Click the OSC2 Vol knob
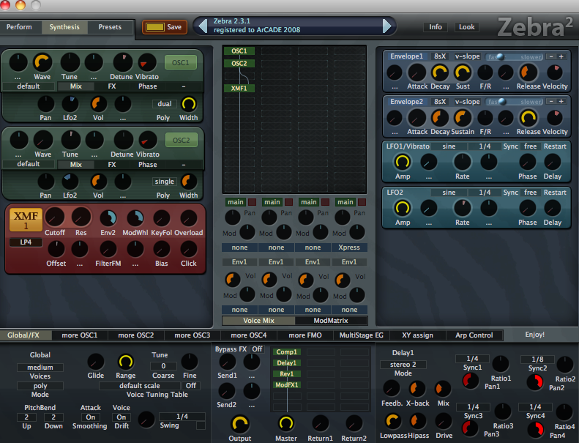Image resolution: width=579 pixels, height=443 pixels. [x=98, y=182]
